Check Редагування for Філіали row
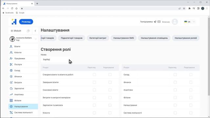Viewport: 210px width, 118px height. (x=191, y=98)
